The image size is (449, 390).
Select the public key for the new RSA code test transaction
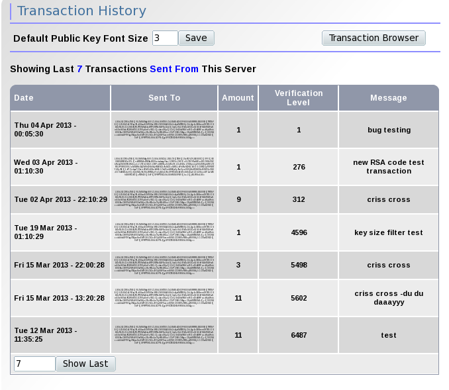(164, 167)
